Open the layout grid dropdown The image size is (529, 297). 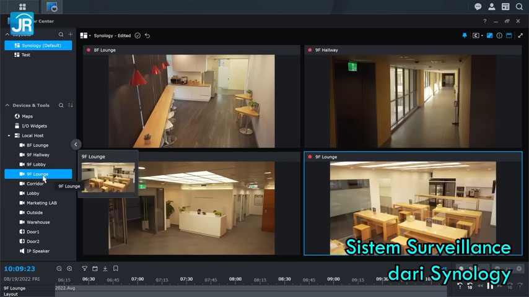[x=85, y=36]
